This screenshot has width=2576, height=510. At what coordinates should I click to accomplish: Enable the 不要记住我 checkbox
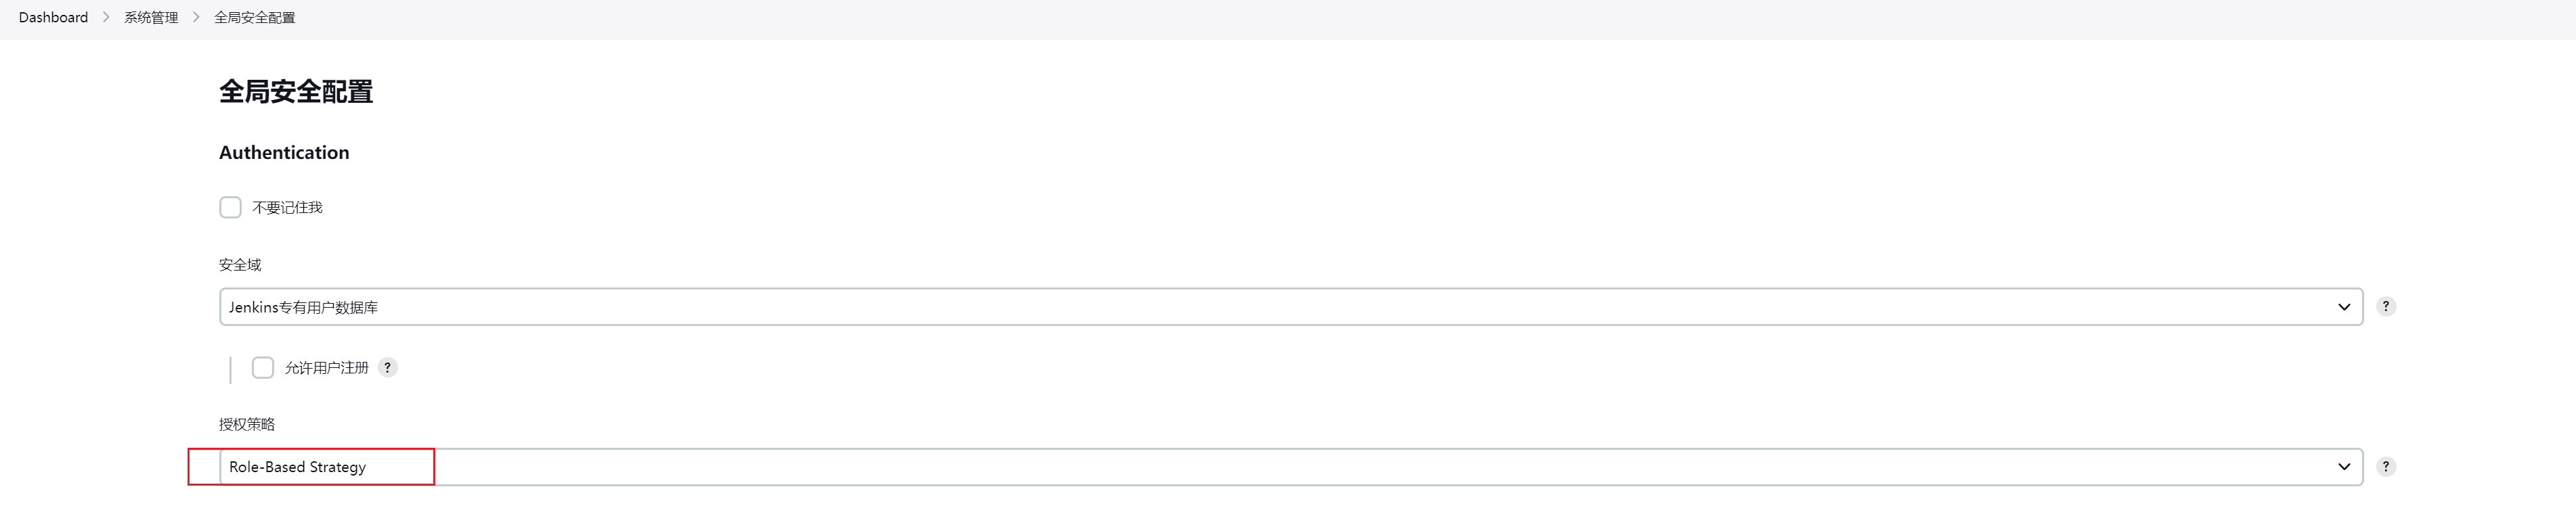(x=231, y=207)
